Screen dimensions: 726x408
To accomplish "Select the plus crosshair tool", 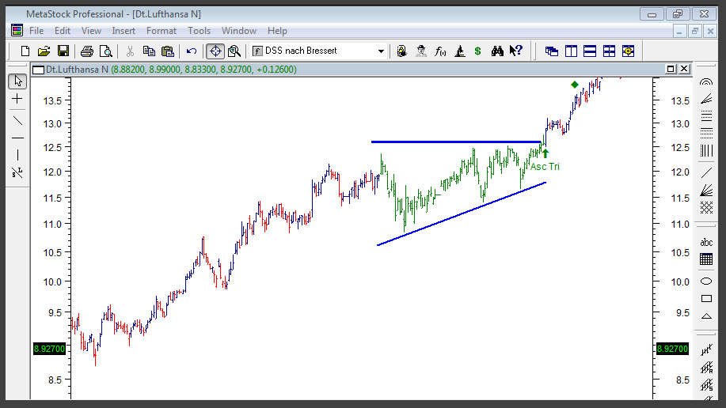I will (x=17, y=99).
